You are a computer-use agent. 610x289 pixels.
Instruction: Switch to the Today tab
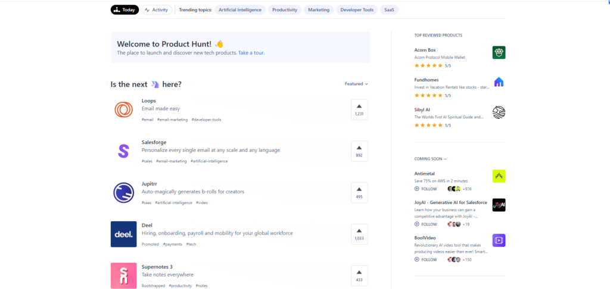click(125, 10)
